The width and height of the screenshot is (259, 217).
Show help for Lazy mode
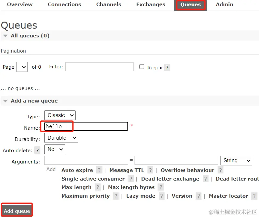[x=162, y=196]
